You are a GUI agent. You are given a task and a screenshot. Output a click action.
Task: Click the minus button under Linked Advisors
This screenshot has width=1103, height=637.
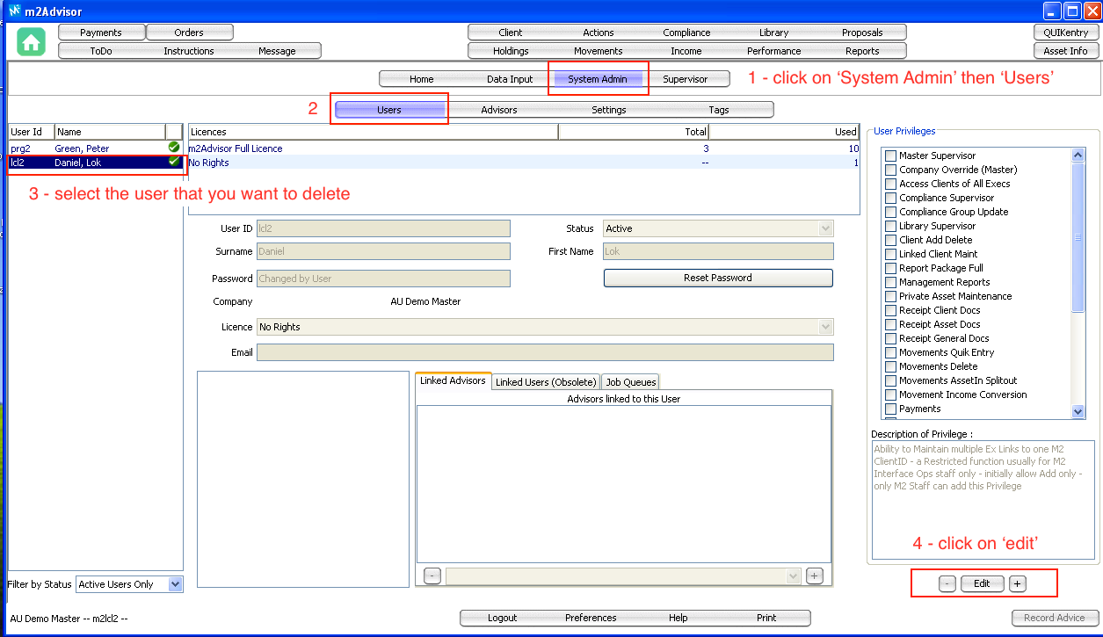tap(432, 575)
